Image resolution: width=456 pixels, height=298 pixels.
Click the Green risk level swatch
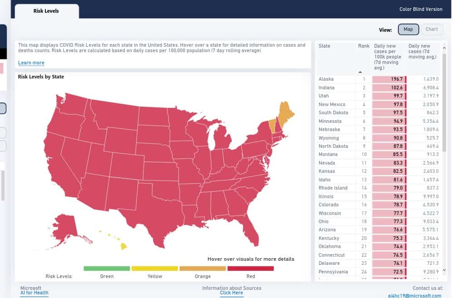click(x=107, y=269)
